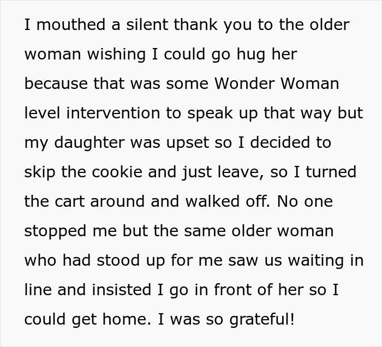382x347 pixels.
Task: Select the word "stopped"
Action: click(x=55, y=232)
